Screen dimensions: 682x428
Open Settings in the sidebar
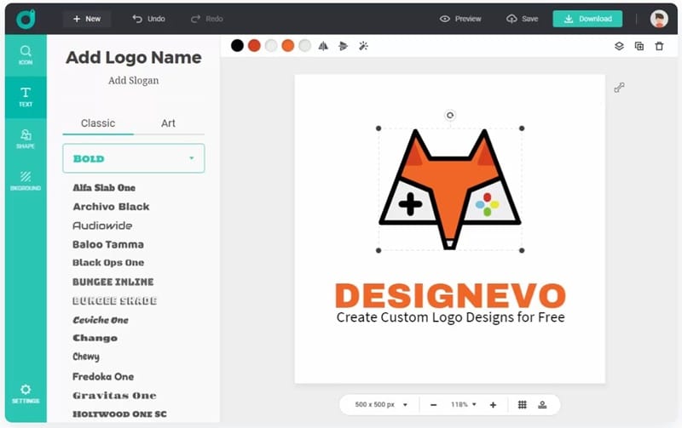(x=26, y=394)
